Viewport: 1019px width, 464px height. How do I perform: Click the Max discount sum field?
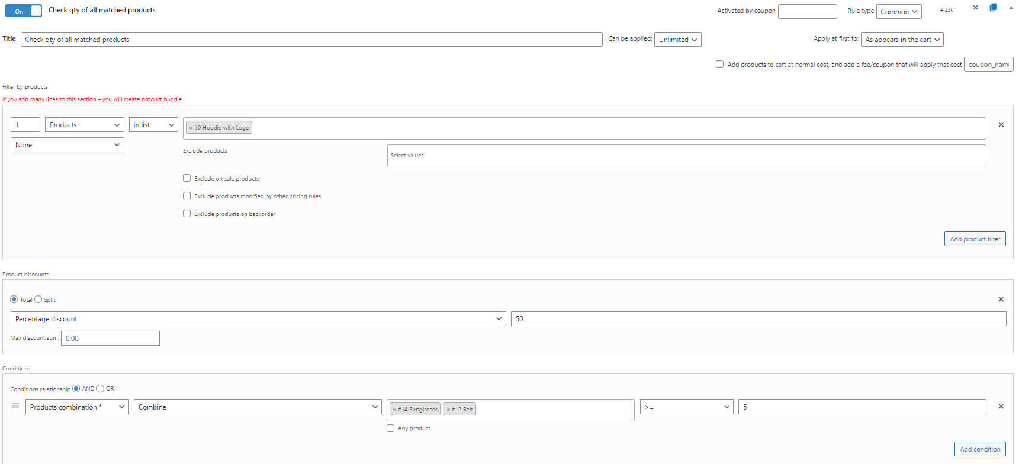click(x=110, y=338)
